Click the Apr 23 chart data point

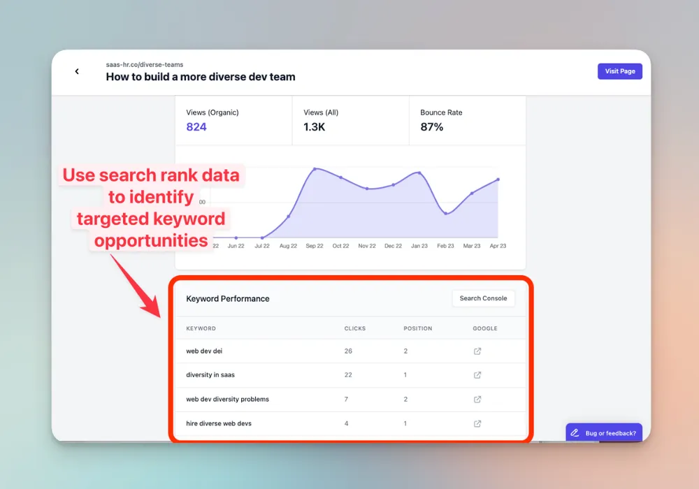point(498,180)
